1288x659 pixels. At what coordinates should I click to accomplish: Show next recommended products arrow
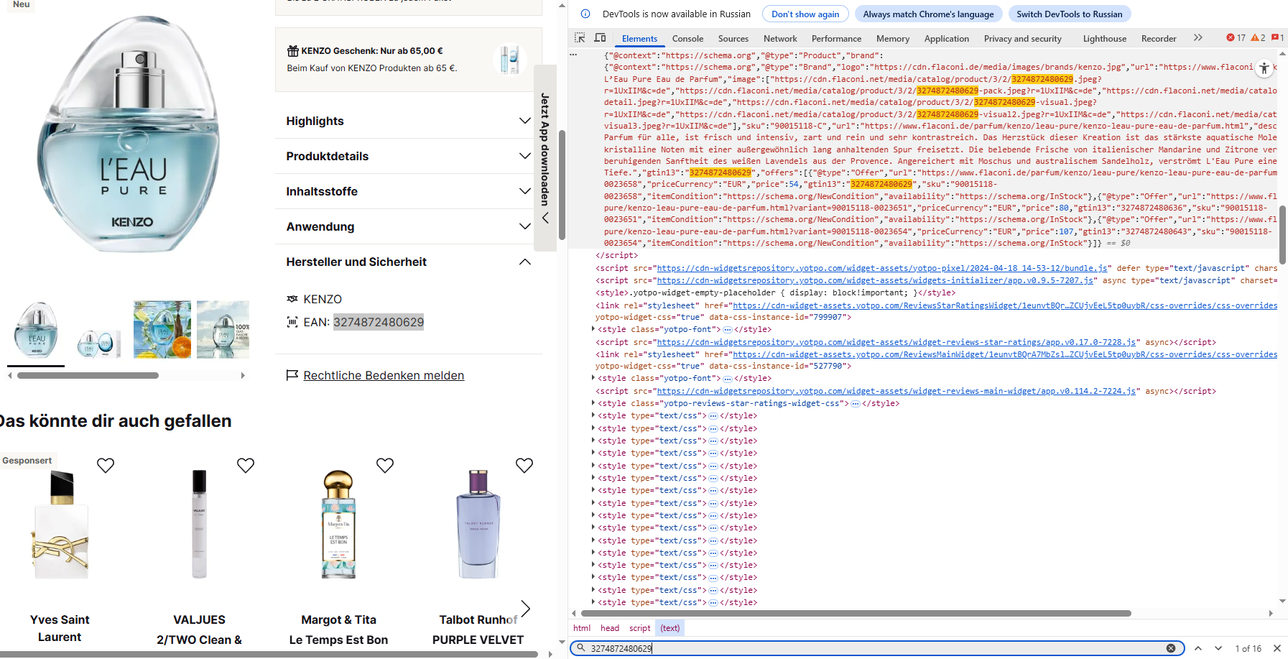(x=526, y=609)
